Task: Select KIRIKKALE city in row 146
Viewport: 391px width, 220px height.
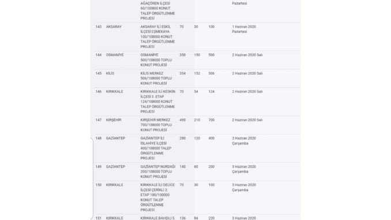Action: (x=114, y=92)
